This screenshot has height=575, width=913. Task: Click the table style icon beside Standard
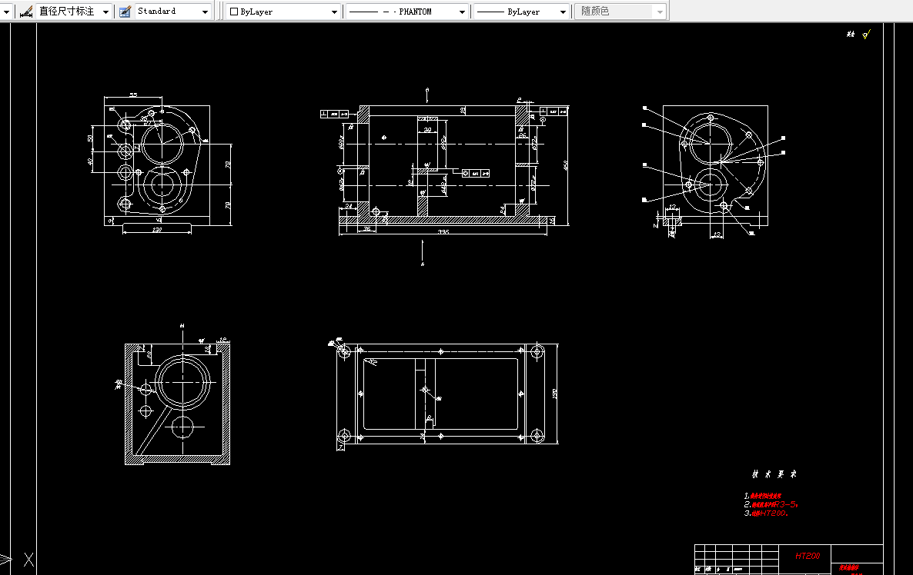[125, 11]
